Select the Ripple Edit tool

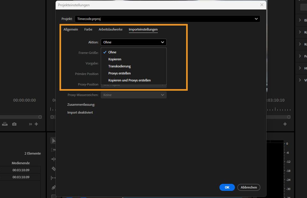(x=53, y=159)
